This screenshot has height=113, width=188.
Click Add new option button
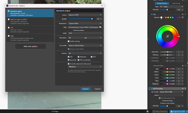(31, 46)
